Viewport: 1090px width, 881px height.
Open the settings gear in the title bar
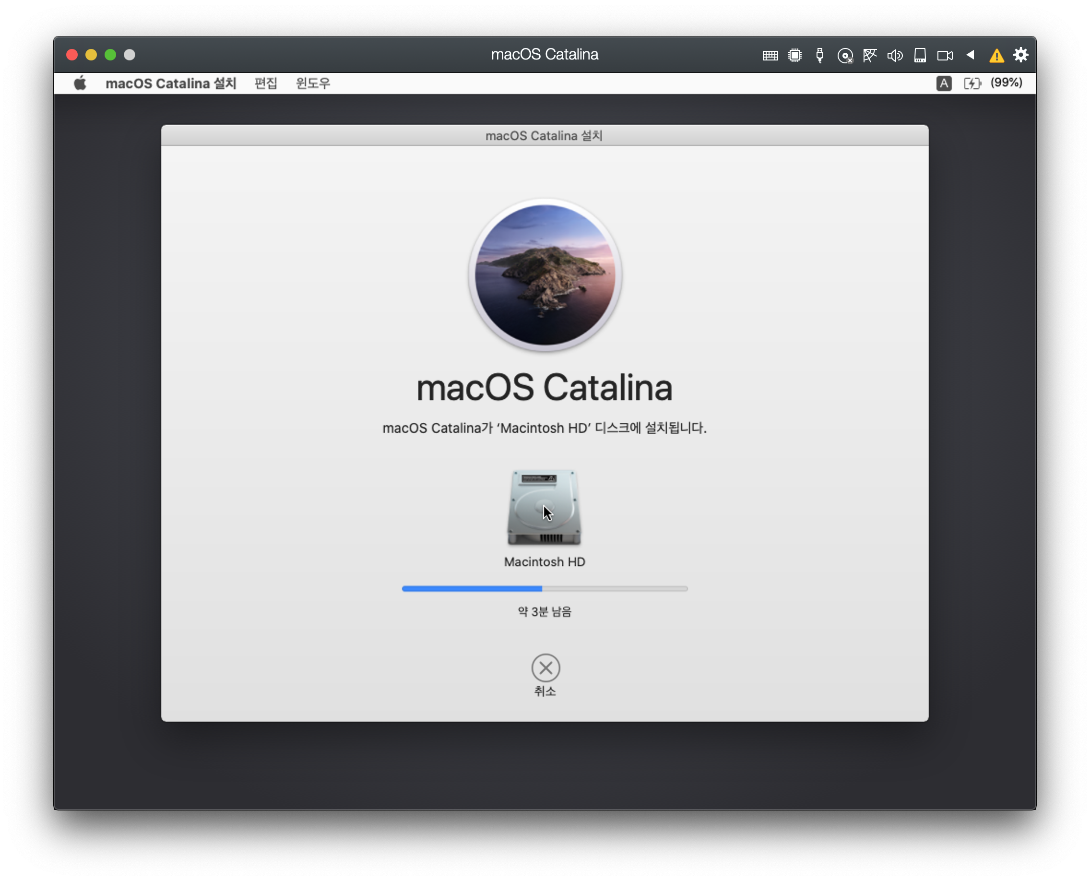[x=1020, y=55]
